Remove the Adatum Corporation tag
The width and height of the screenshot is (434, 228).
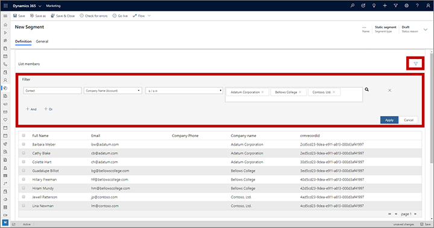pyautogui.click(x=262, y=92)
